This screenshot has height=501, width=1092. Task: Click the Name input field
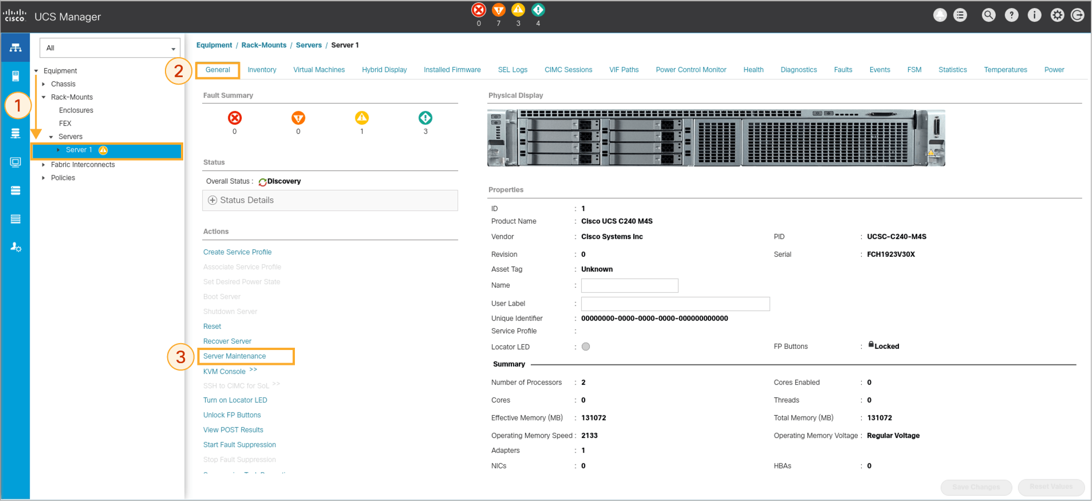point(630,285)
